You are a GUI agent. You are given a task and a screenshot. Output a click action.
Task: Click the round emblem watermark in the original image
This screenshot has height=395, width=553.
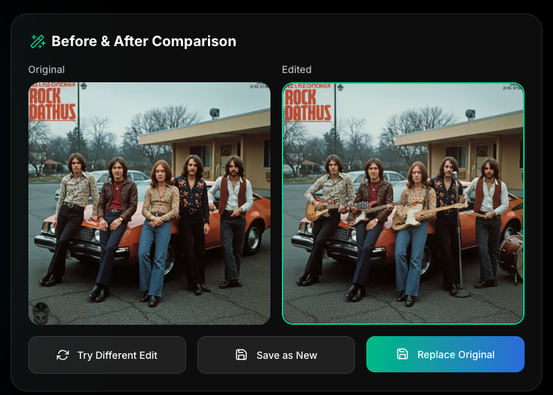[x=40, y=312]
